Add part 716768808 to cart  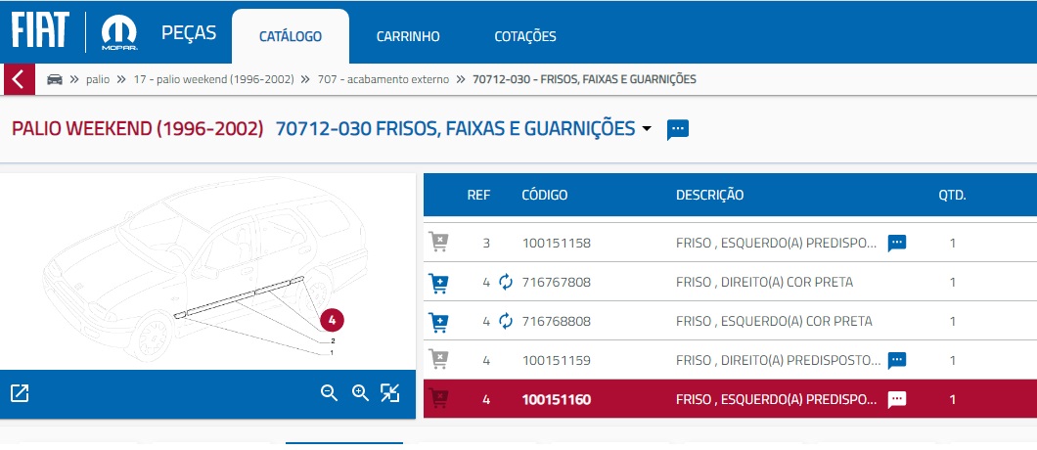(x=439, y=322)
